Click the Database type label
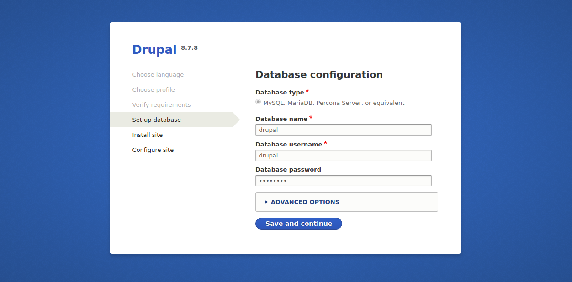Viewport: 572px width, 282px height. tap(280, 93)
